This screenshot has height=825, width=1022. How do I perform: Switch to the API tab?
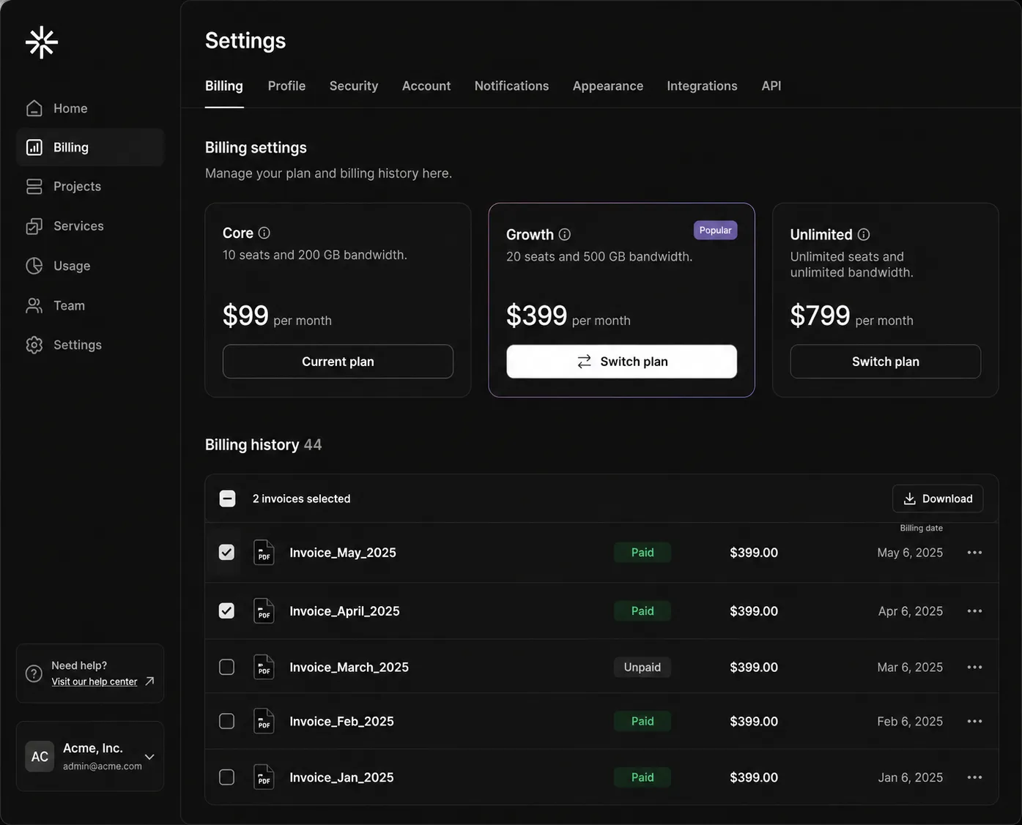[x=771, y=86]
